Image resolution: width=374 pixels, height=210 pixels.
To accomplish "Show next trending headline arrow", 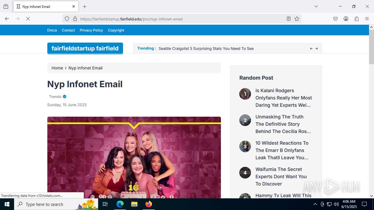I will pos(316,48).
